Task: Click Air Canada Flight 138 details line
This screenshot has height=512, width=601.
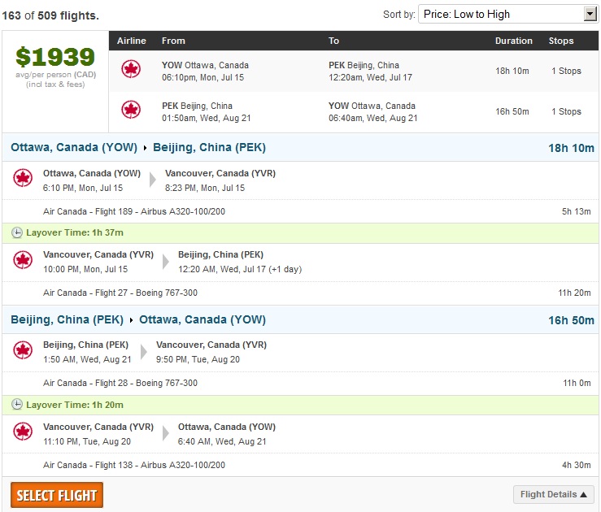Action: 134,465
